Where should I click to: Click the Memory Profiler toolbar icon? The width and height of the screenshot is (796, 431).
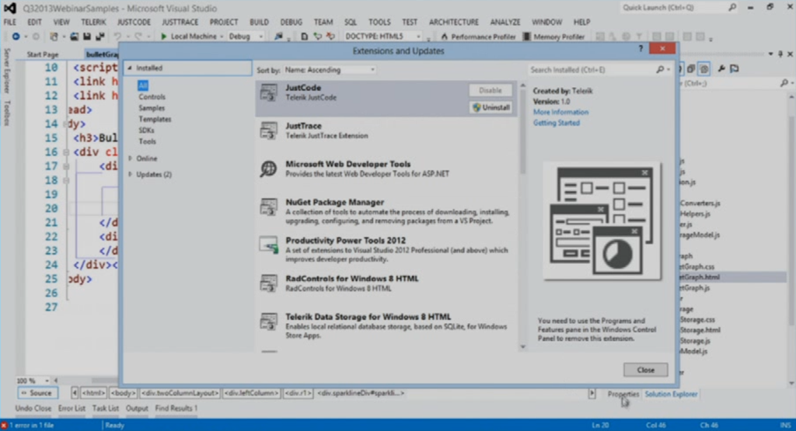pyautogui.click(x=526, y=36)
